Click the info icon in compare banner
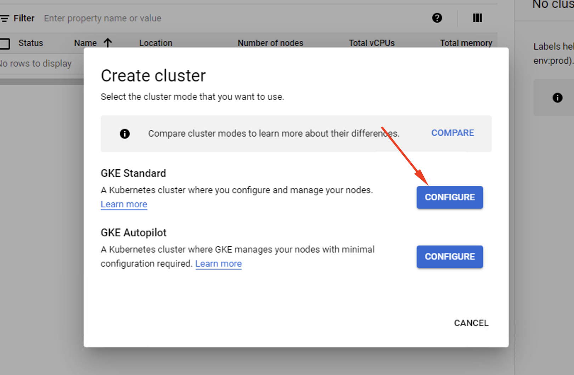 (125, 134)
